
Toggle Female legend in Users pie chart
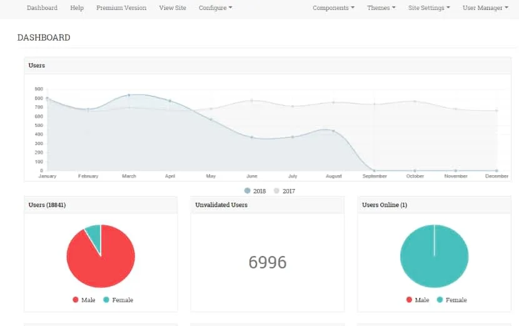coord(118,300)
